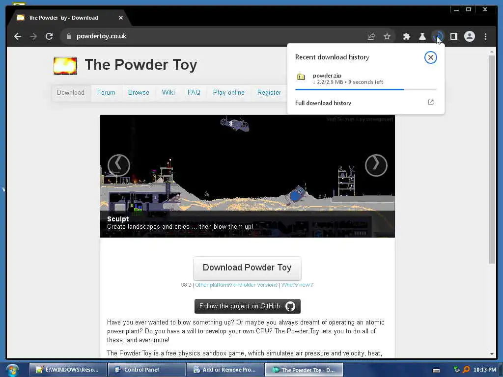Open the Browse nav tab

pos(139,93)
